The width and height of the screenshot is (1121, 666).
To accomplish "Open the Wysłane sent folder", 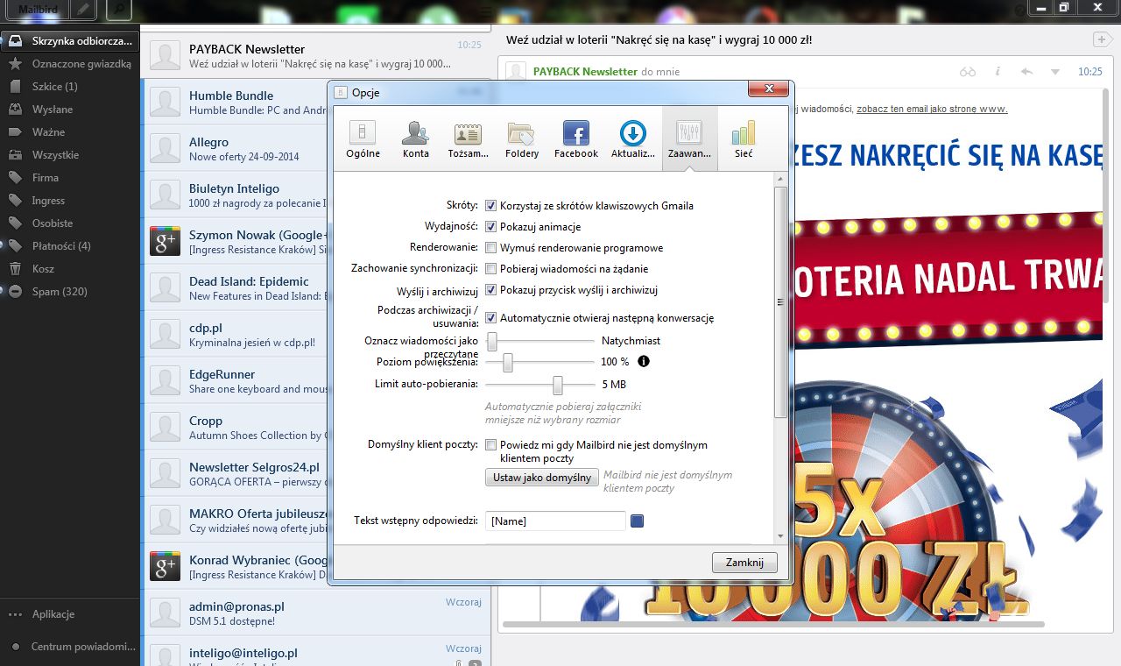I will (70, 109).
